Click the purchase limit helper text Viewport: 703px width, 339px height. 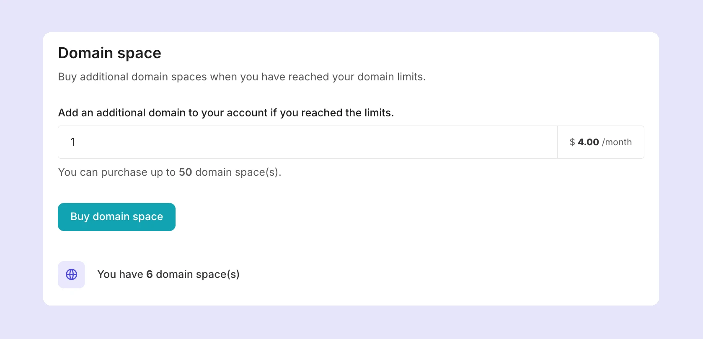coord(170,172)
